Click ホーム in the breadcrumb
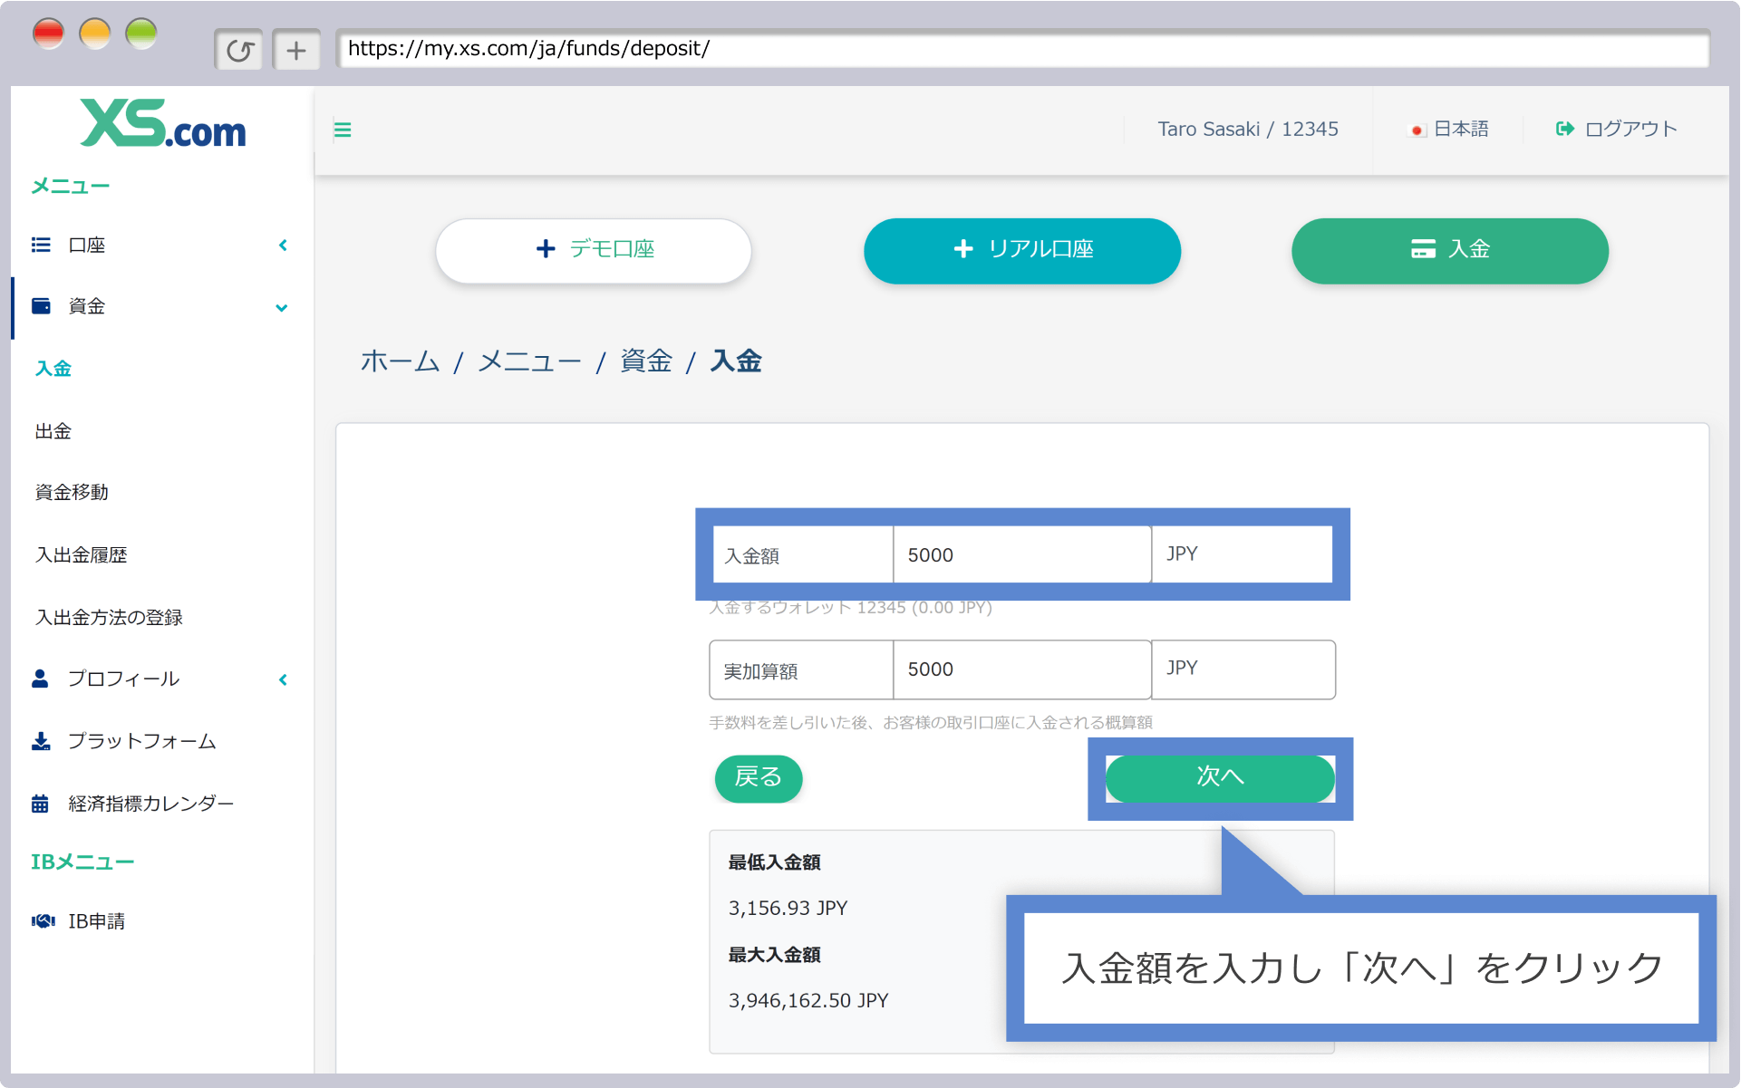 click(400, 361)
